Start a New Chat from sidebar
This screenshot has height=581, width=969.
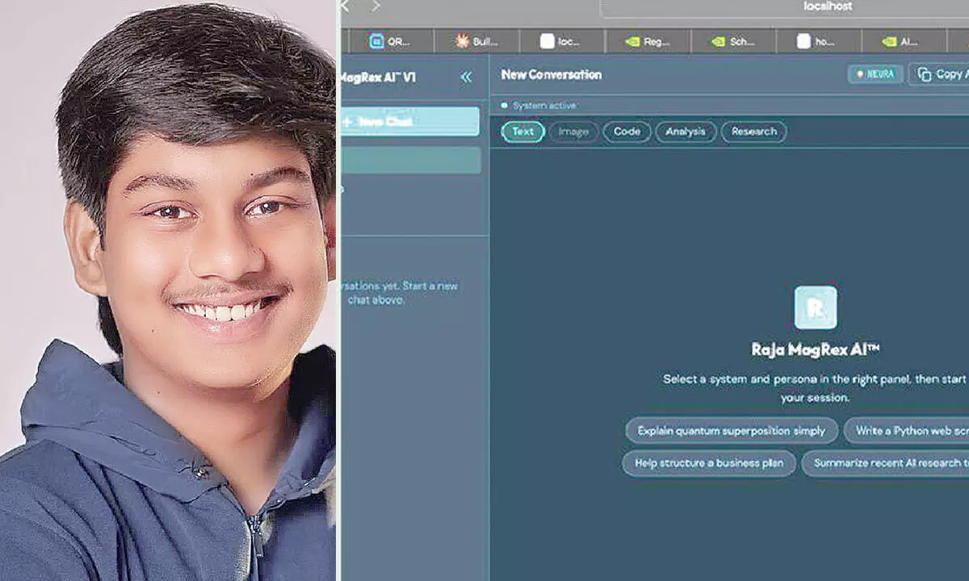410,121
